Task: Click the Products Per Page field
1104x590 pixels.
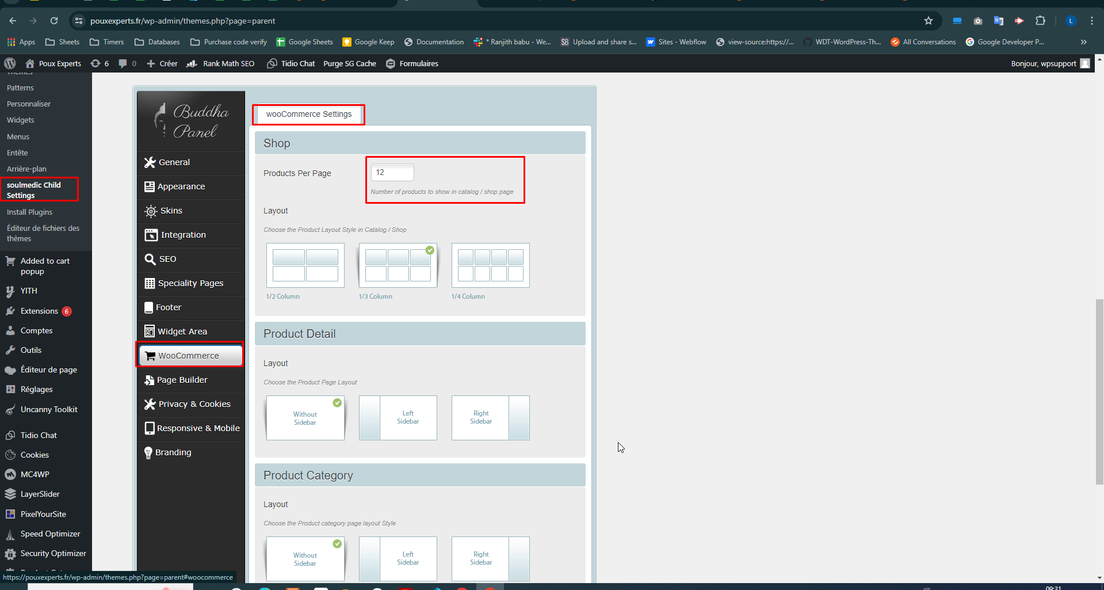Action: tap(392, 172)
